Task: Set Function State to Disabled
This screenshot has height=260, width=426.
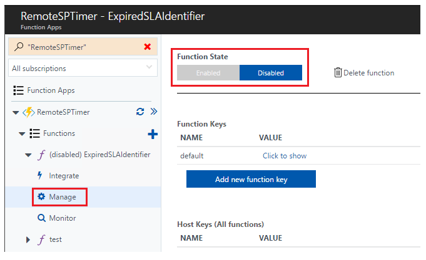Action: pyautogui.click(x=271, y=72)
